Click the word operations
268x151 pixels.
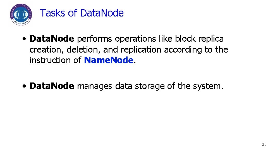pos(135,39)
